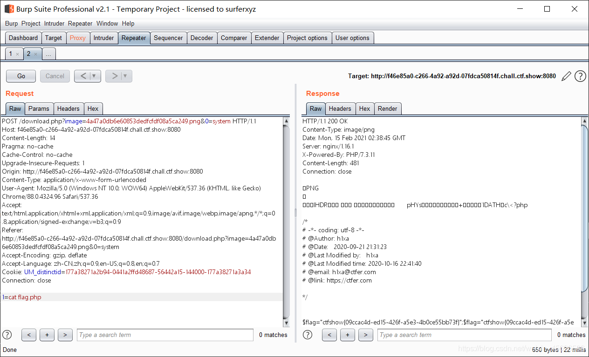Click the Cookie: UM_distinctid header line
Image resolution: width=589 pixels, height=357 pixels.
(126, 272)
